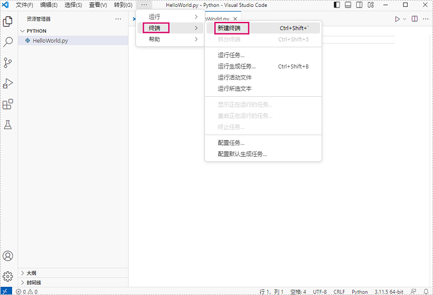Click the line and column status 行 1, 列 1
The width and height of the screenshot is (433, 295).
tap(271, 292)
